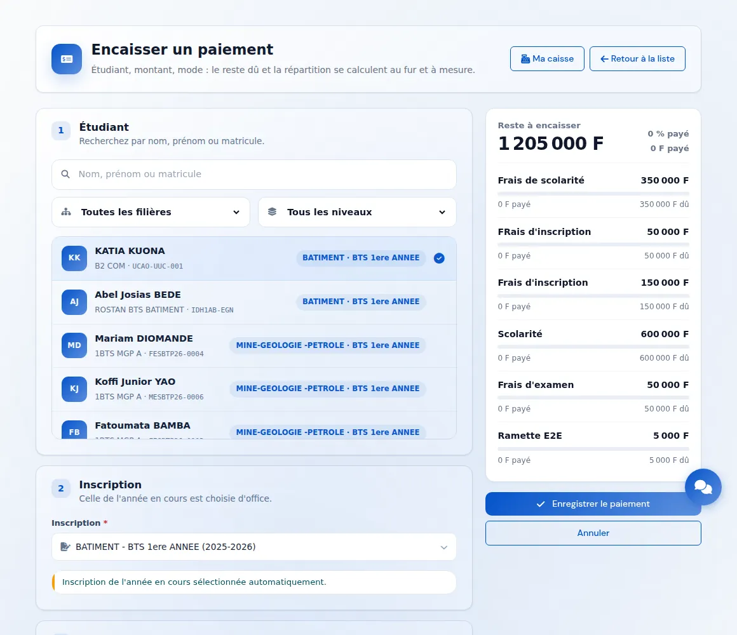
Task: Click the 5 000 F dû value
Action: coord(669,460)
